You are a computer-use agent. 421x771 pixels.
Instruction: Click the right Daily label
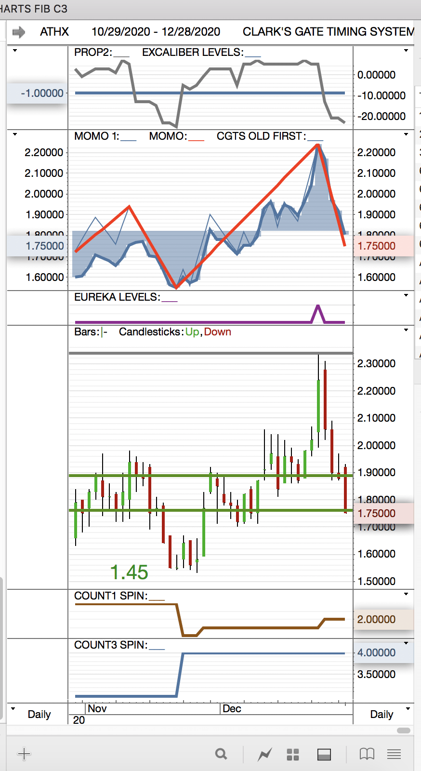(x=382, y=714)
